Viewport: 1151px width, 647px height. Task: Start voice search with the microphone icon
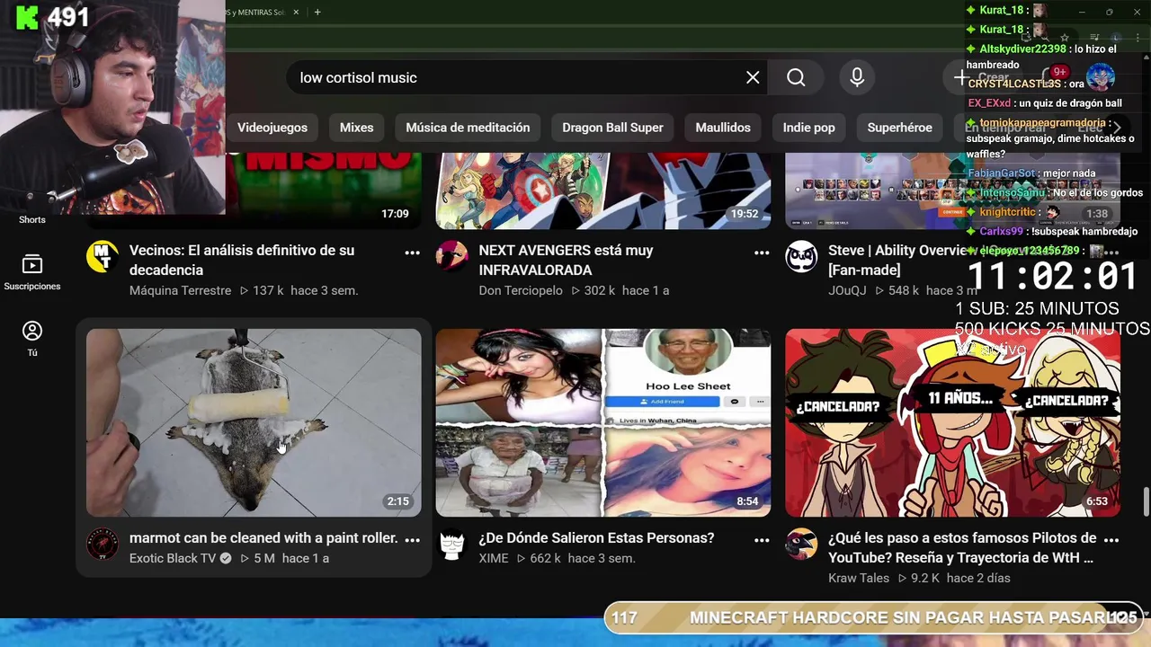coord(857,77)
